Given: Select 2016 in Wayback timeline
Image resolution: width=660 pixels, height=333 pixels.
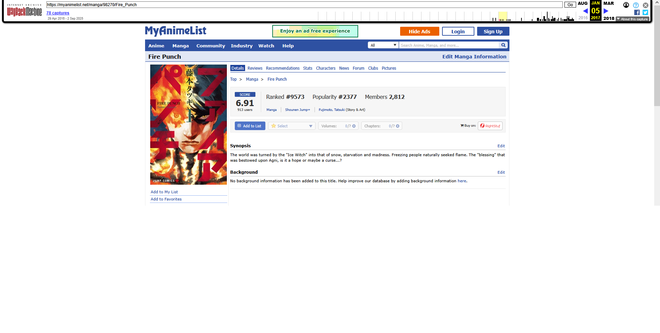Looking at the screenshot, I should [583, 18].
